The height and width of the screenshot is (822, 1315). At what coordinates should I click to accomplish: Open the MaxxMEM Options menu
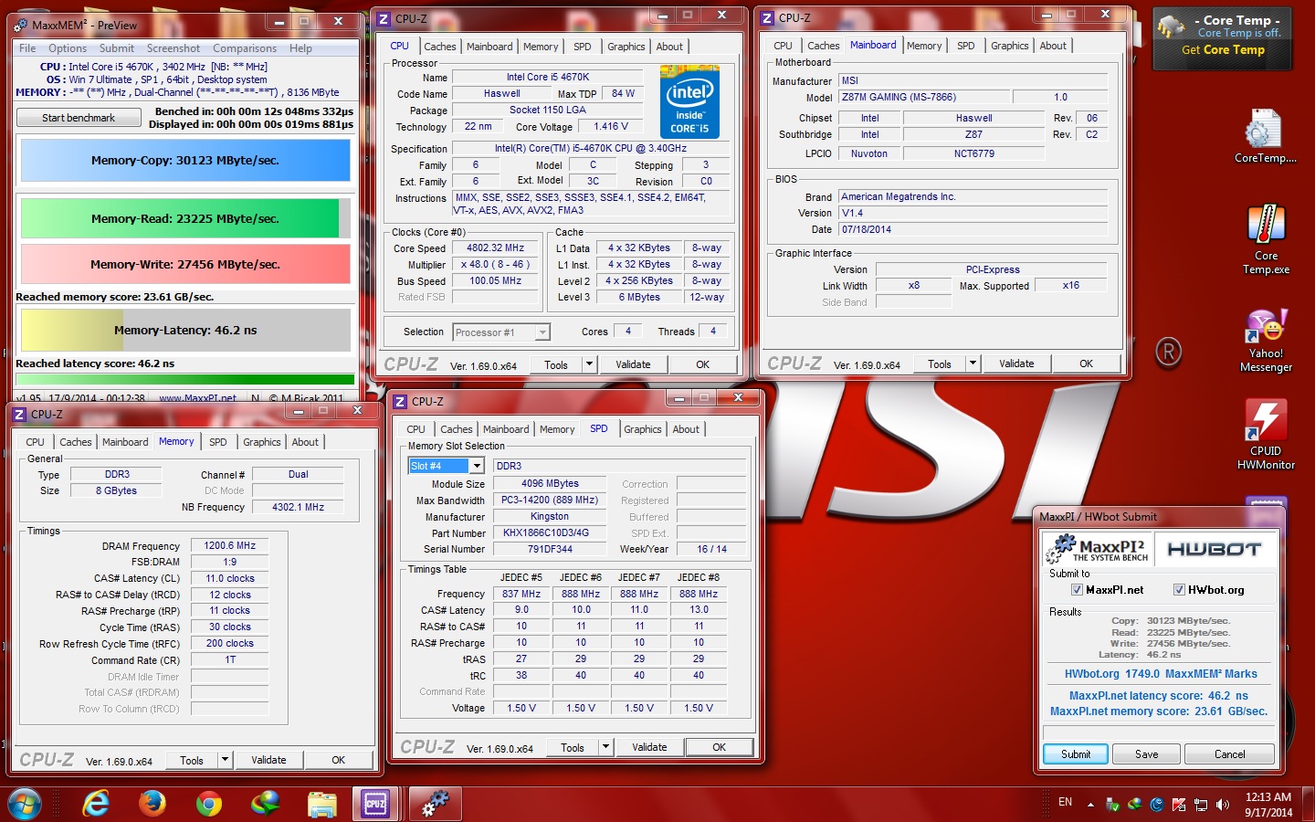(68, 48)
